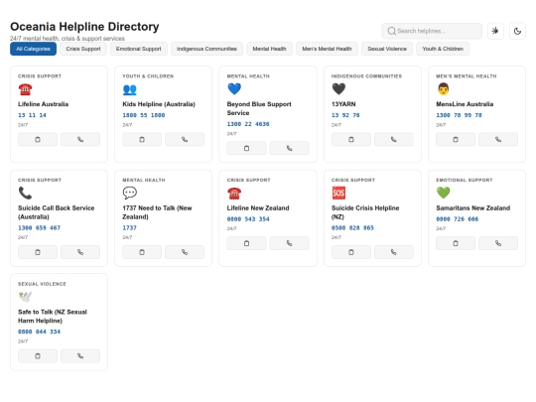Call Suicide Call Back Service

click(x=80, y=252)
